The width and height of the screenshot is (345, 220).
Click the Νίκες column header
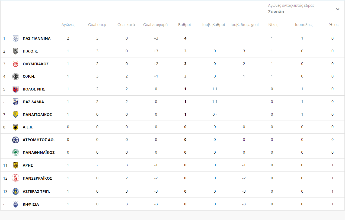tap(273, 25)
